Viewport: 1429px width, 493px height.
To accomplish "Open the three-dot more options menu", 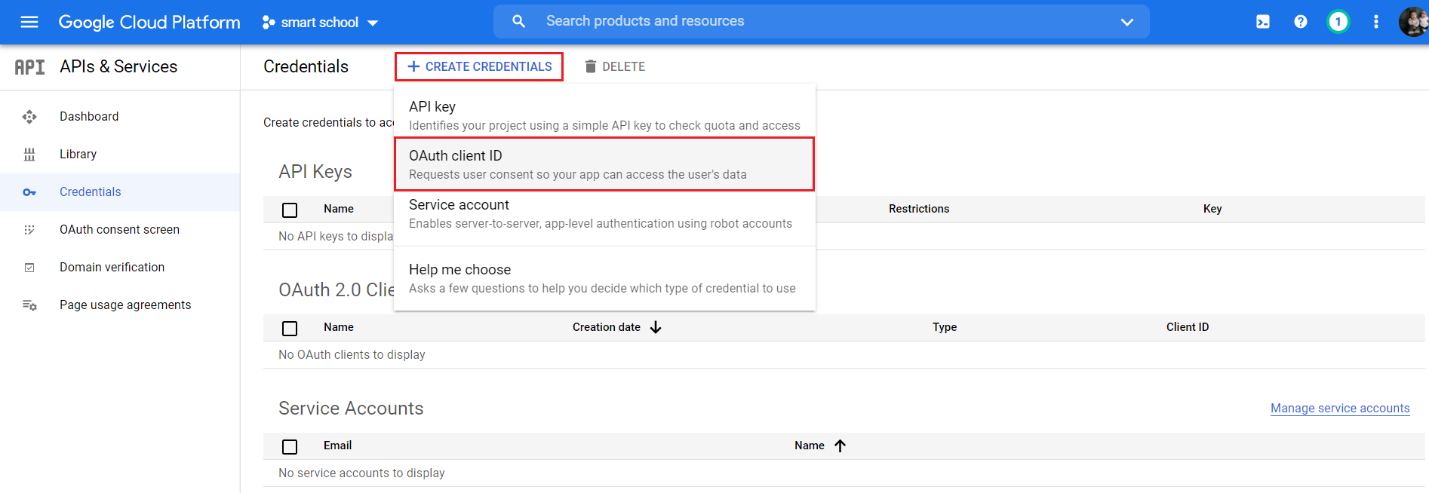I will (1375, 22).
